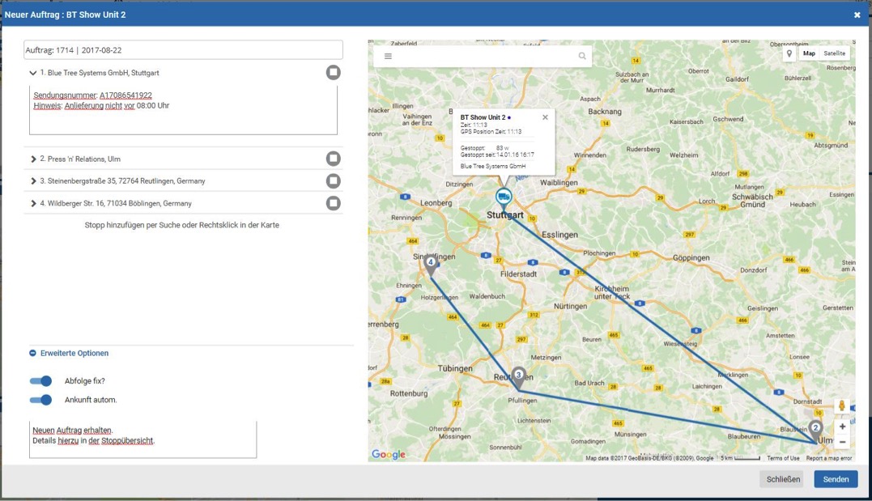Image resolution: width=872 pixels, height=501 pixels.
Task: Click the truck vehicle marker on map
Action: click(x=504, y=197)
